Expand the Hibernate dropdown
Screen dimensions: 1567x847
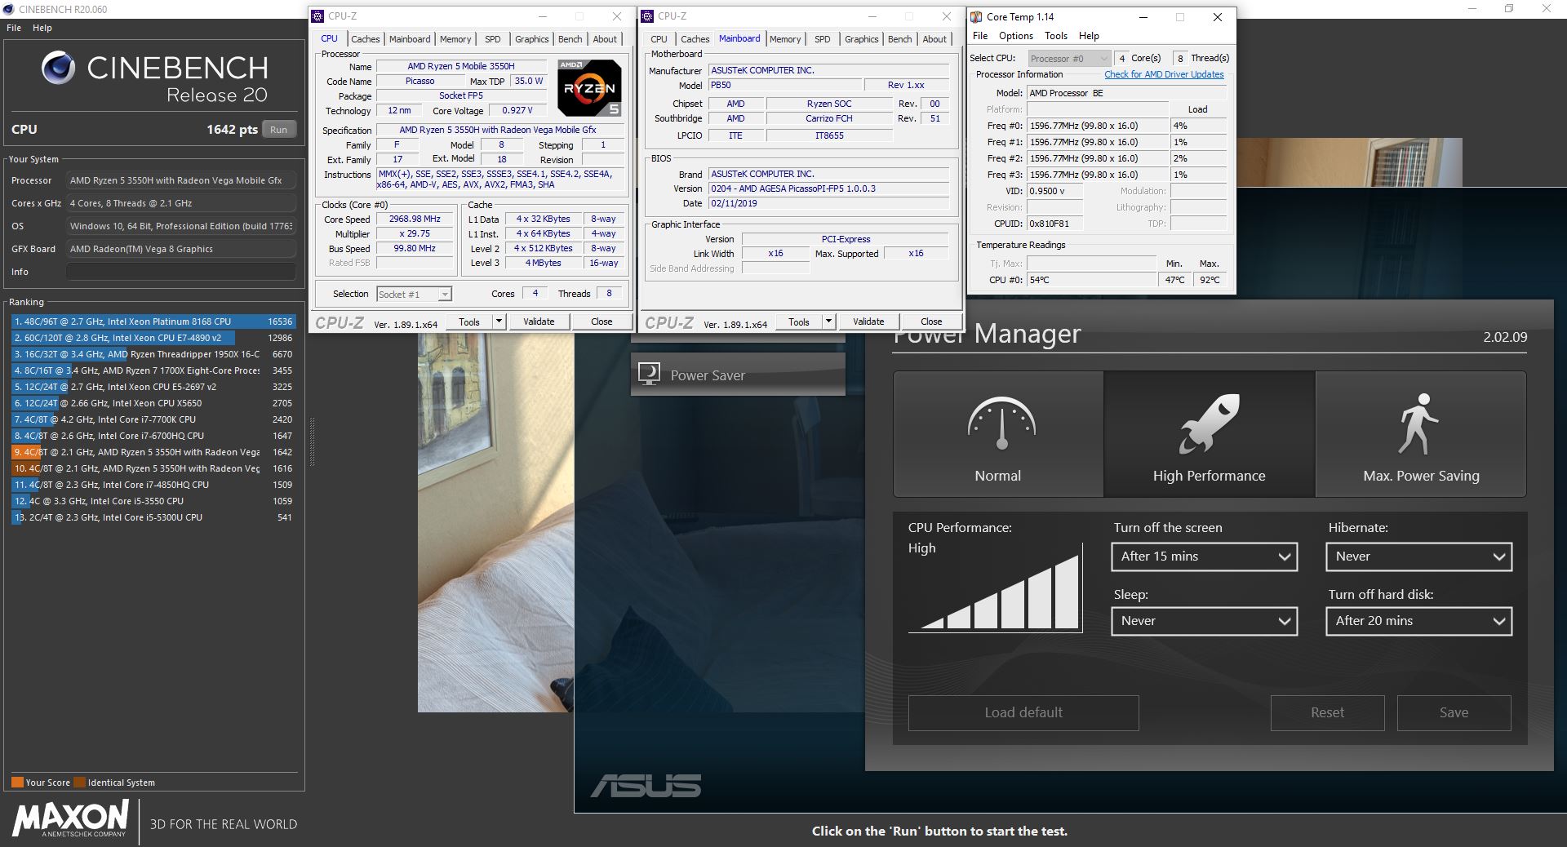[1418, 557]
